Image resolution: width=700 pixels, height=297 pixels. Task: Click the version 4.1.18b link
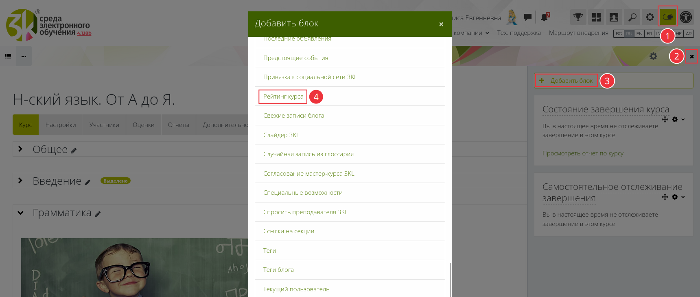(x=84, y=33)
